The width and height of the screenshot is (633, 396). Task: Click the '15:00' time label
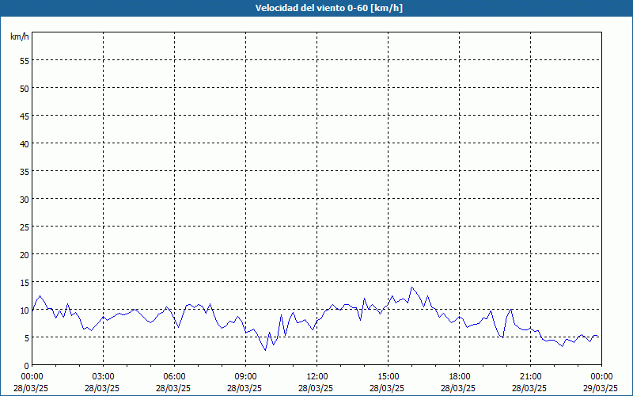click(x=388, y=377)
